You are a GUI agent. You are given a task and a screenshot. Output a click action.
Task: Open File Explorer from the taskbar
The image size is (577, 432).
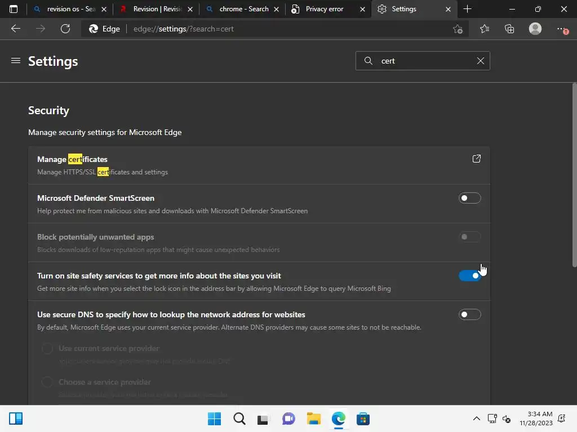pyautogui.click(x=313, y=418)
